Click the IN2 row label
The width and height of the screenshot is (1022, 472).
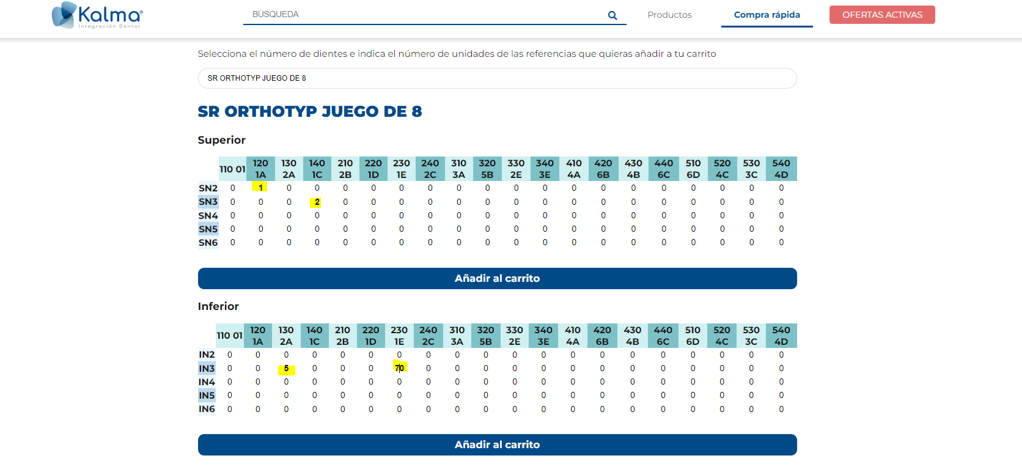[x=207, y=355]
